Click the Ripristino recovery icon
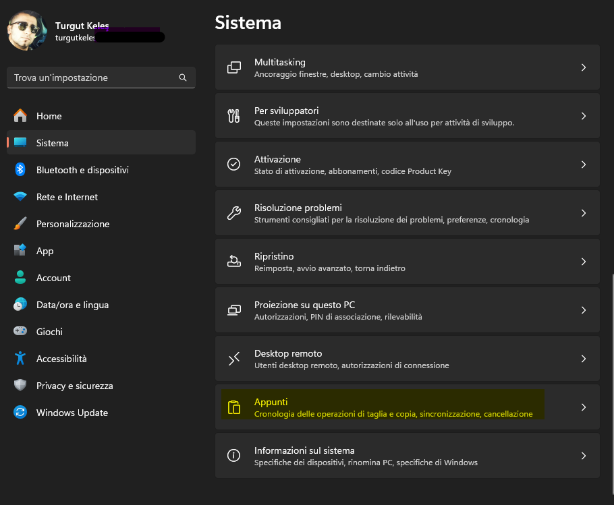Image resolution: width=614 pixels, height=505 pixels. coord(234,262)
